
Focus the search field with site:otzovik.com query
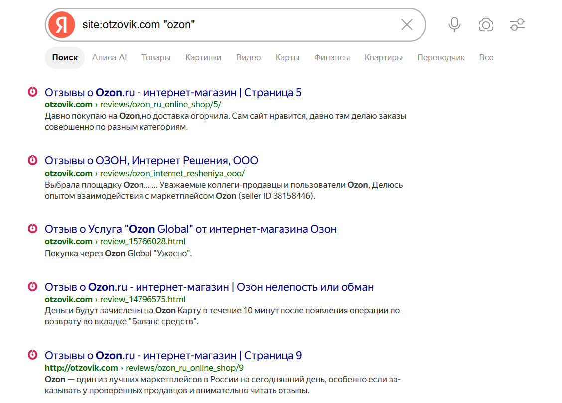point(237,25)
